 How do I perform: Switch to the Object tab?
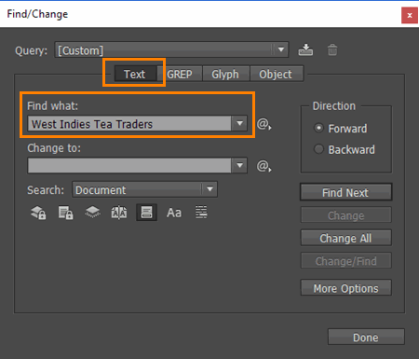276,74
